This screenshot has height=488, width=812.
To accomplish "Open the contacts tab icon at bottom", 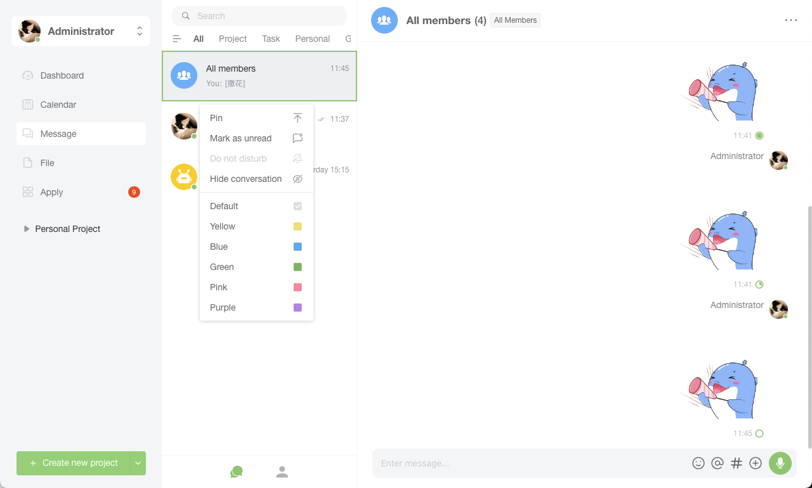I will pyautogui.click(x=282, y=472).
